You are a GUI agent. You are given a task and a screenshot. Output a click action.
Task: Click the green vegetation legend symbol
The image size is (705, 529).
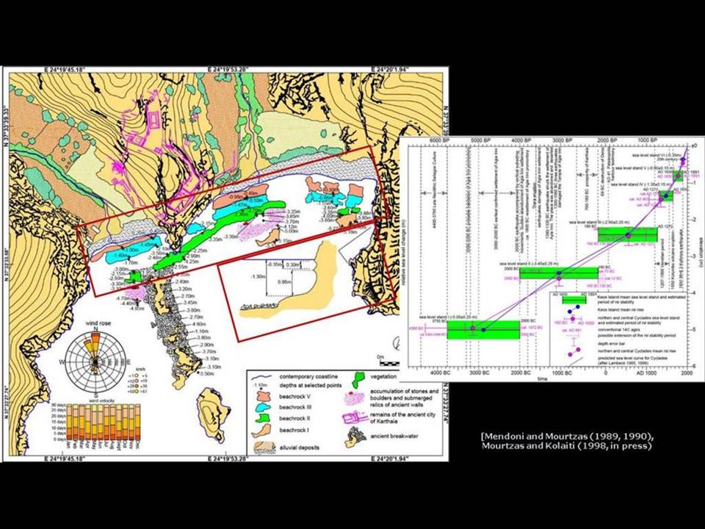coord(359,379)
